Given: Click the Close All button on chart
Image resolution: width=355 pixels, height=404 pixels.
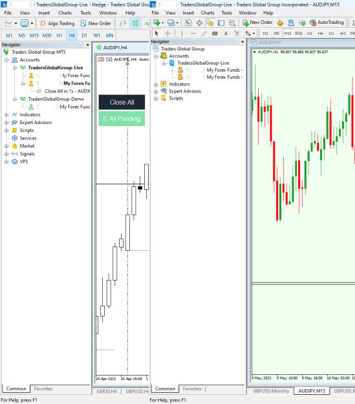Looking at the screenshot, I should pyautogui.click(x=122, y=102).
